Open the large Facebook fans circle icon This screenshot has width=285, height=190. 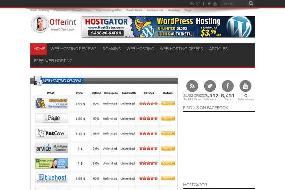[x=228, y=86]
